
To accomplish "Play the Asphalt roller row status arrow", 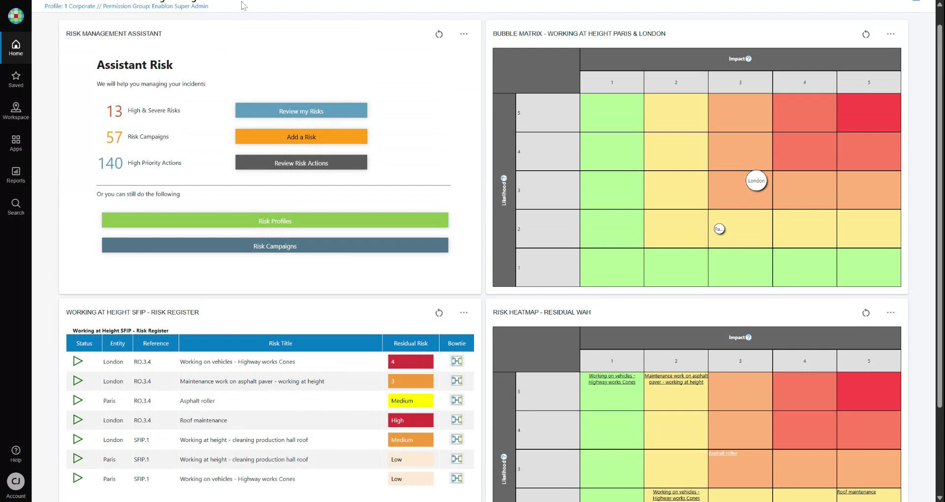I will tap(78, 400).
